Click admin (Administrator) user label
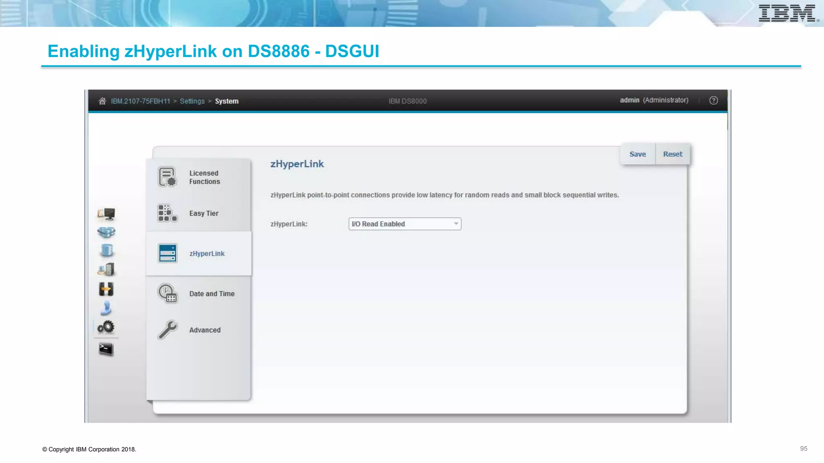 click(654, 100)
